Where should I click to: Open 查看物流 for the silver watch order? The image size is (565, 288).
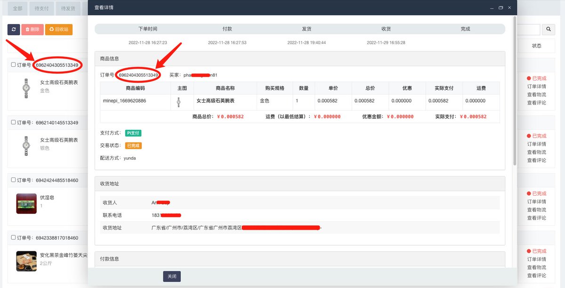(536, 152)
